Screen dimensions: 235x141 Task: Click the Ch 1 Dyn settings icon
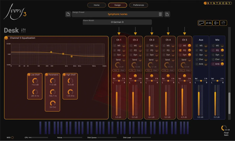115,55
